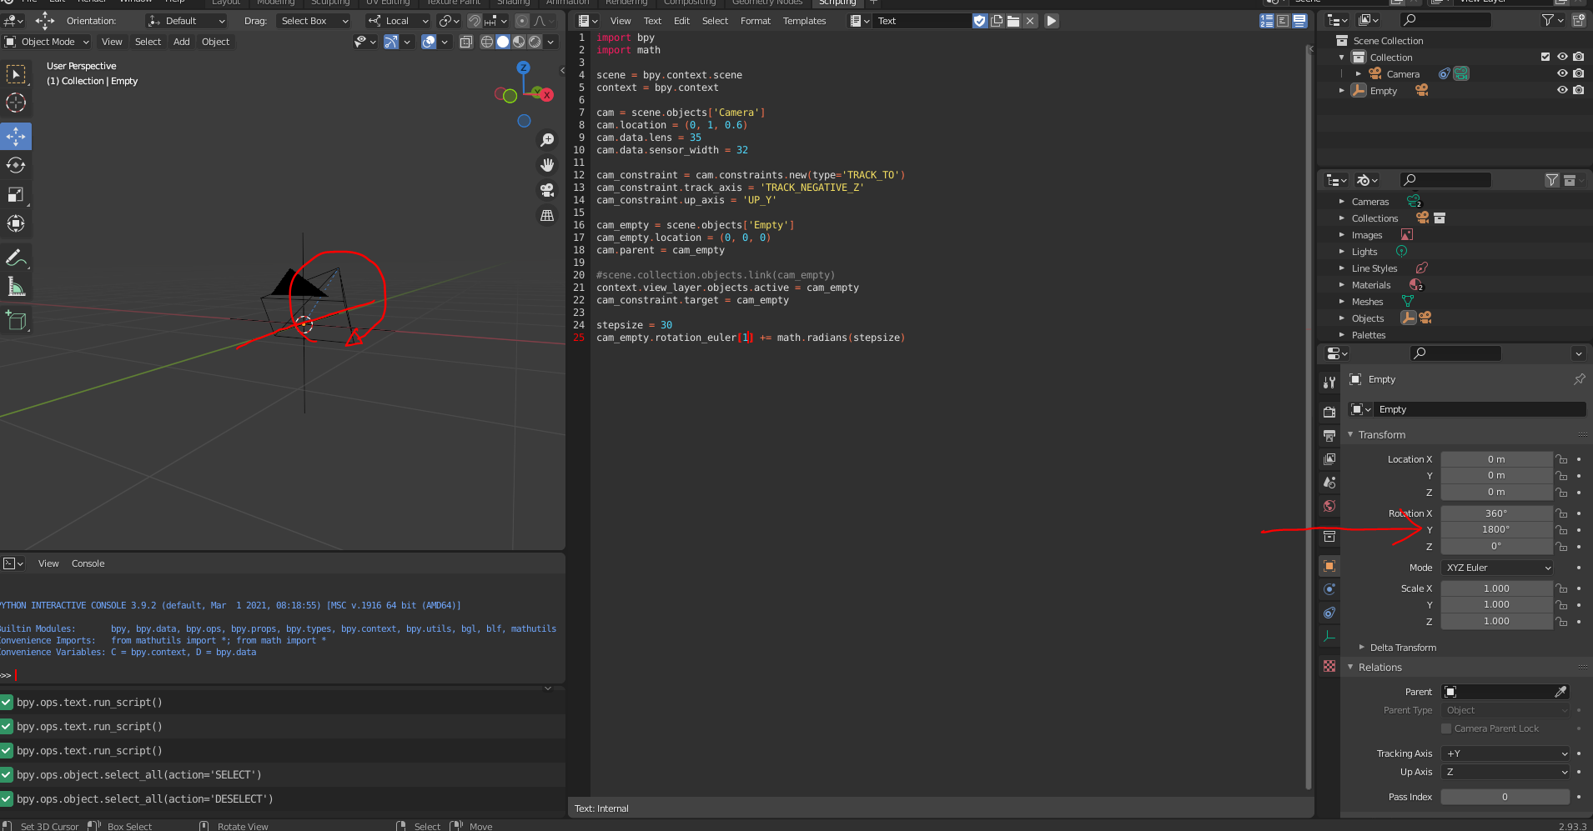1593x831 pixels.
Task: Expand the Camera item in outliner
Action: pos(1359,74)
